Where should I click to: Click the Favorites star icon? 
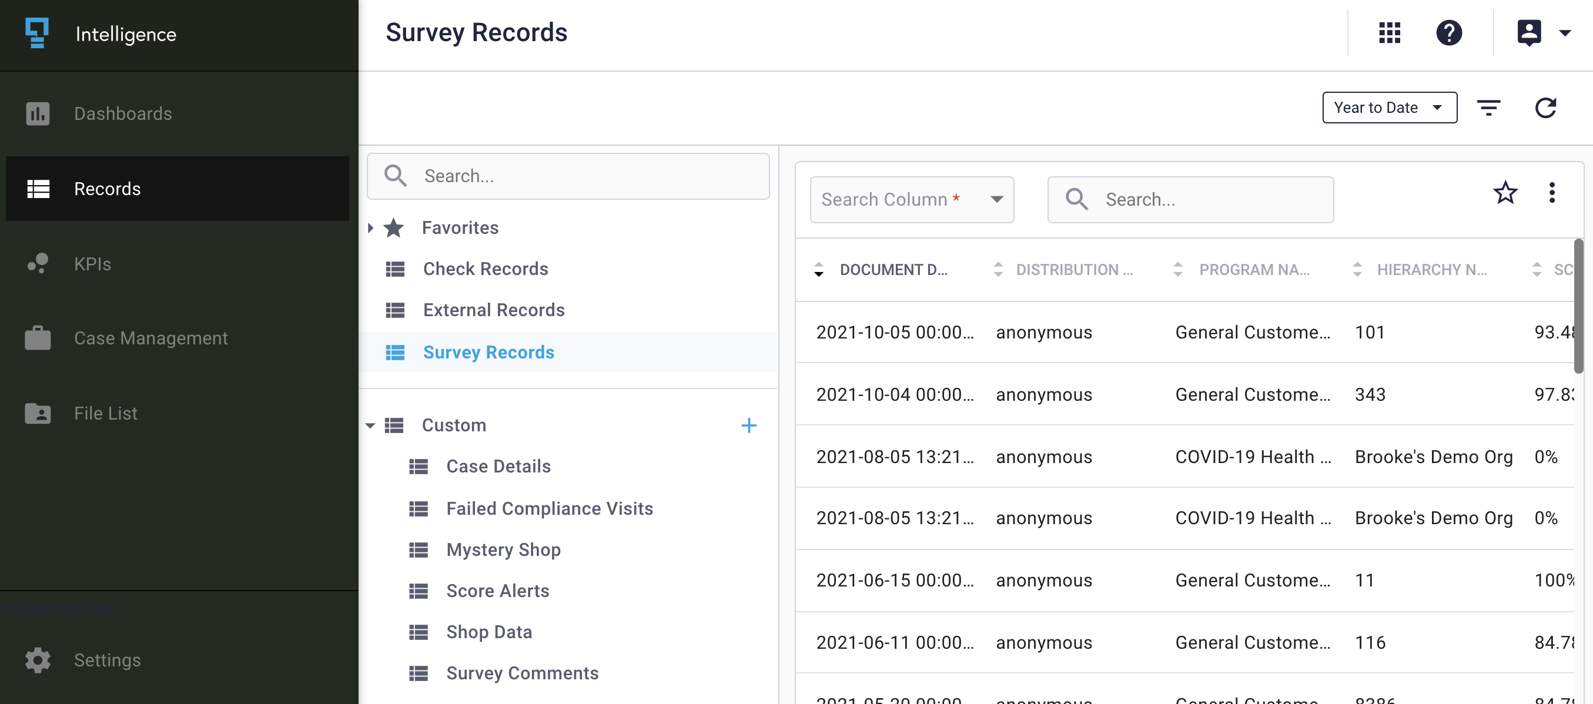point(394,227)
